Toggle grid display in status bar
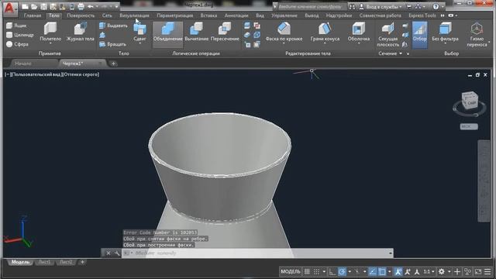 (x=307, y=271)
